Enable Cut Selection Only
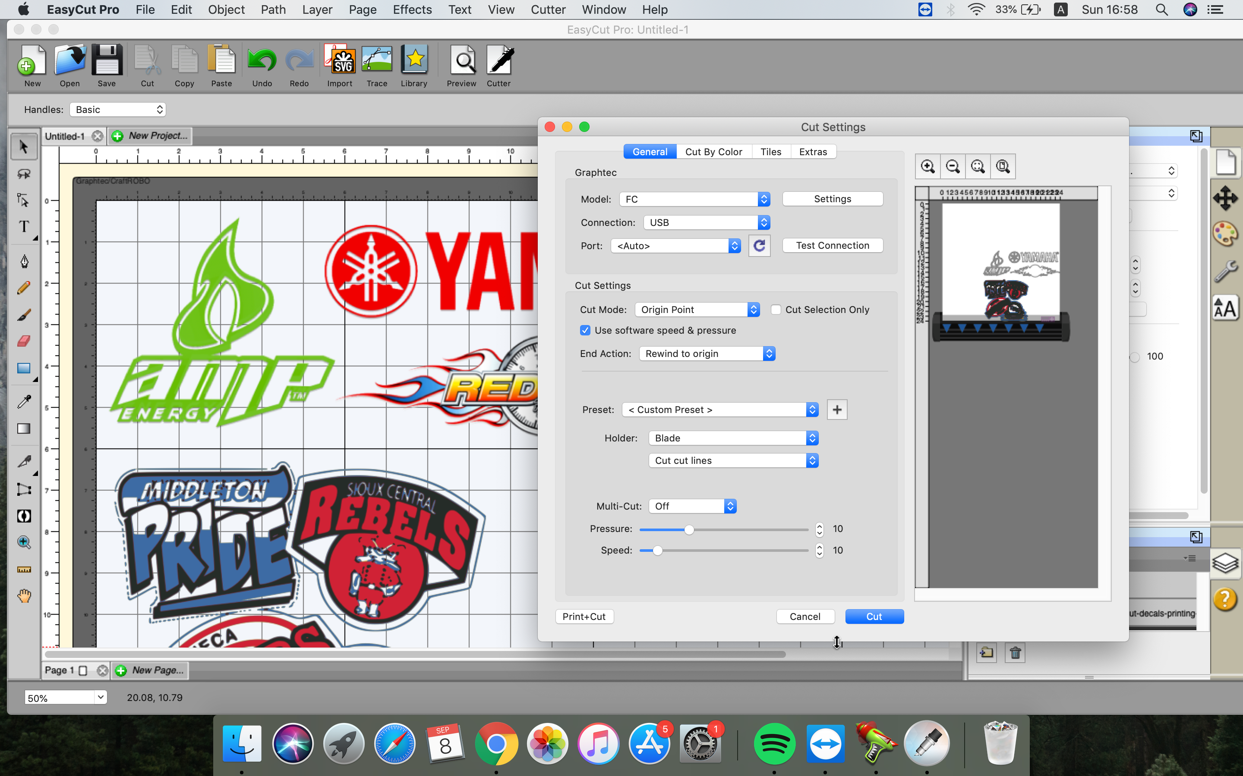Screen dimensions: 1243x776 776,310
